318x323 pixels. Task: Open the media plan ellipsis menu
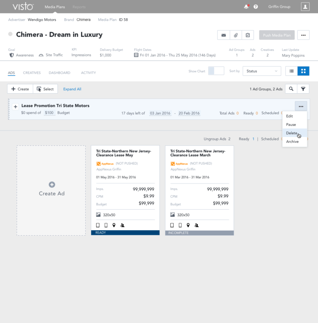(303, 35)
